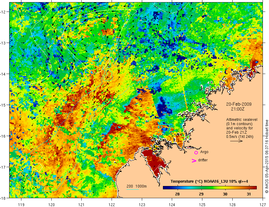Click the '30' colorbar tick label
Image resolution: width=269 pixels, height=207 pixels.
tap(225, 194)
